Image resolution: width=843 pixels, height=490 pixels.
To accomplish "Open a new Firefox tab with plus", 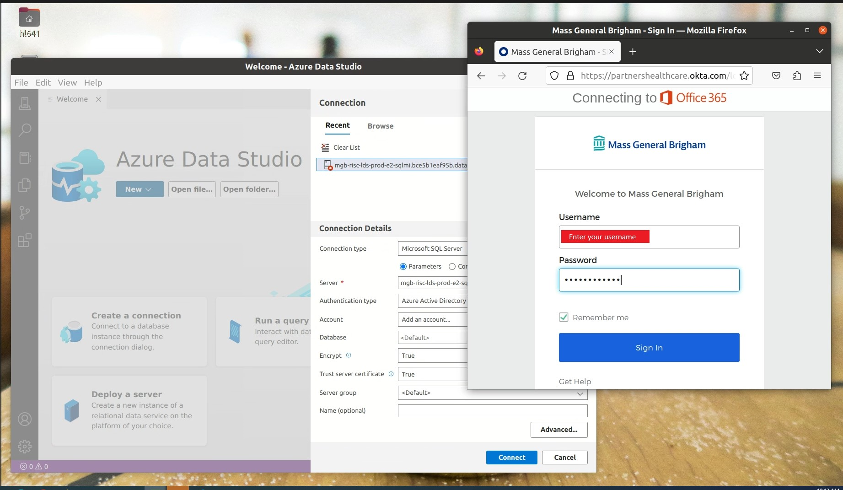I will [x=633, y=52].
